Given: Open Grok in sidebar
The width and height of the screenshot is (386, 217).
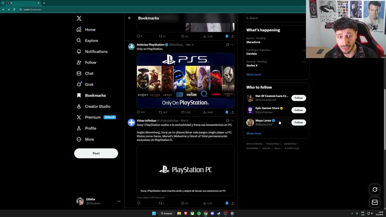Looking at the screenshot, I should coord(85,84).
